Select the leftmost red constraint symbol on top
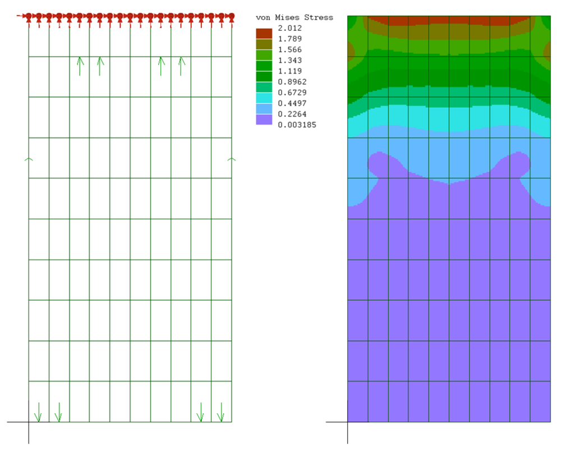Image resolution: width=561 pixels, height=453 pixels. pyautogui.click(x=29, y=18)
